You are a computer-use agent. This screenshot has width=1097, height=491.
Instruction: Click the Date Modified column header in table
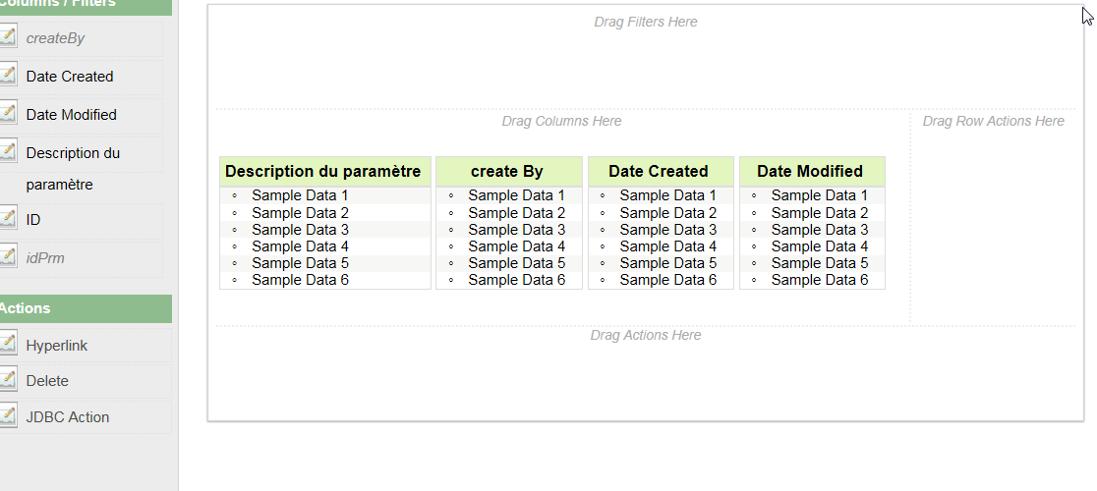(810, 171)
